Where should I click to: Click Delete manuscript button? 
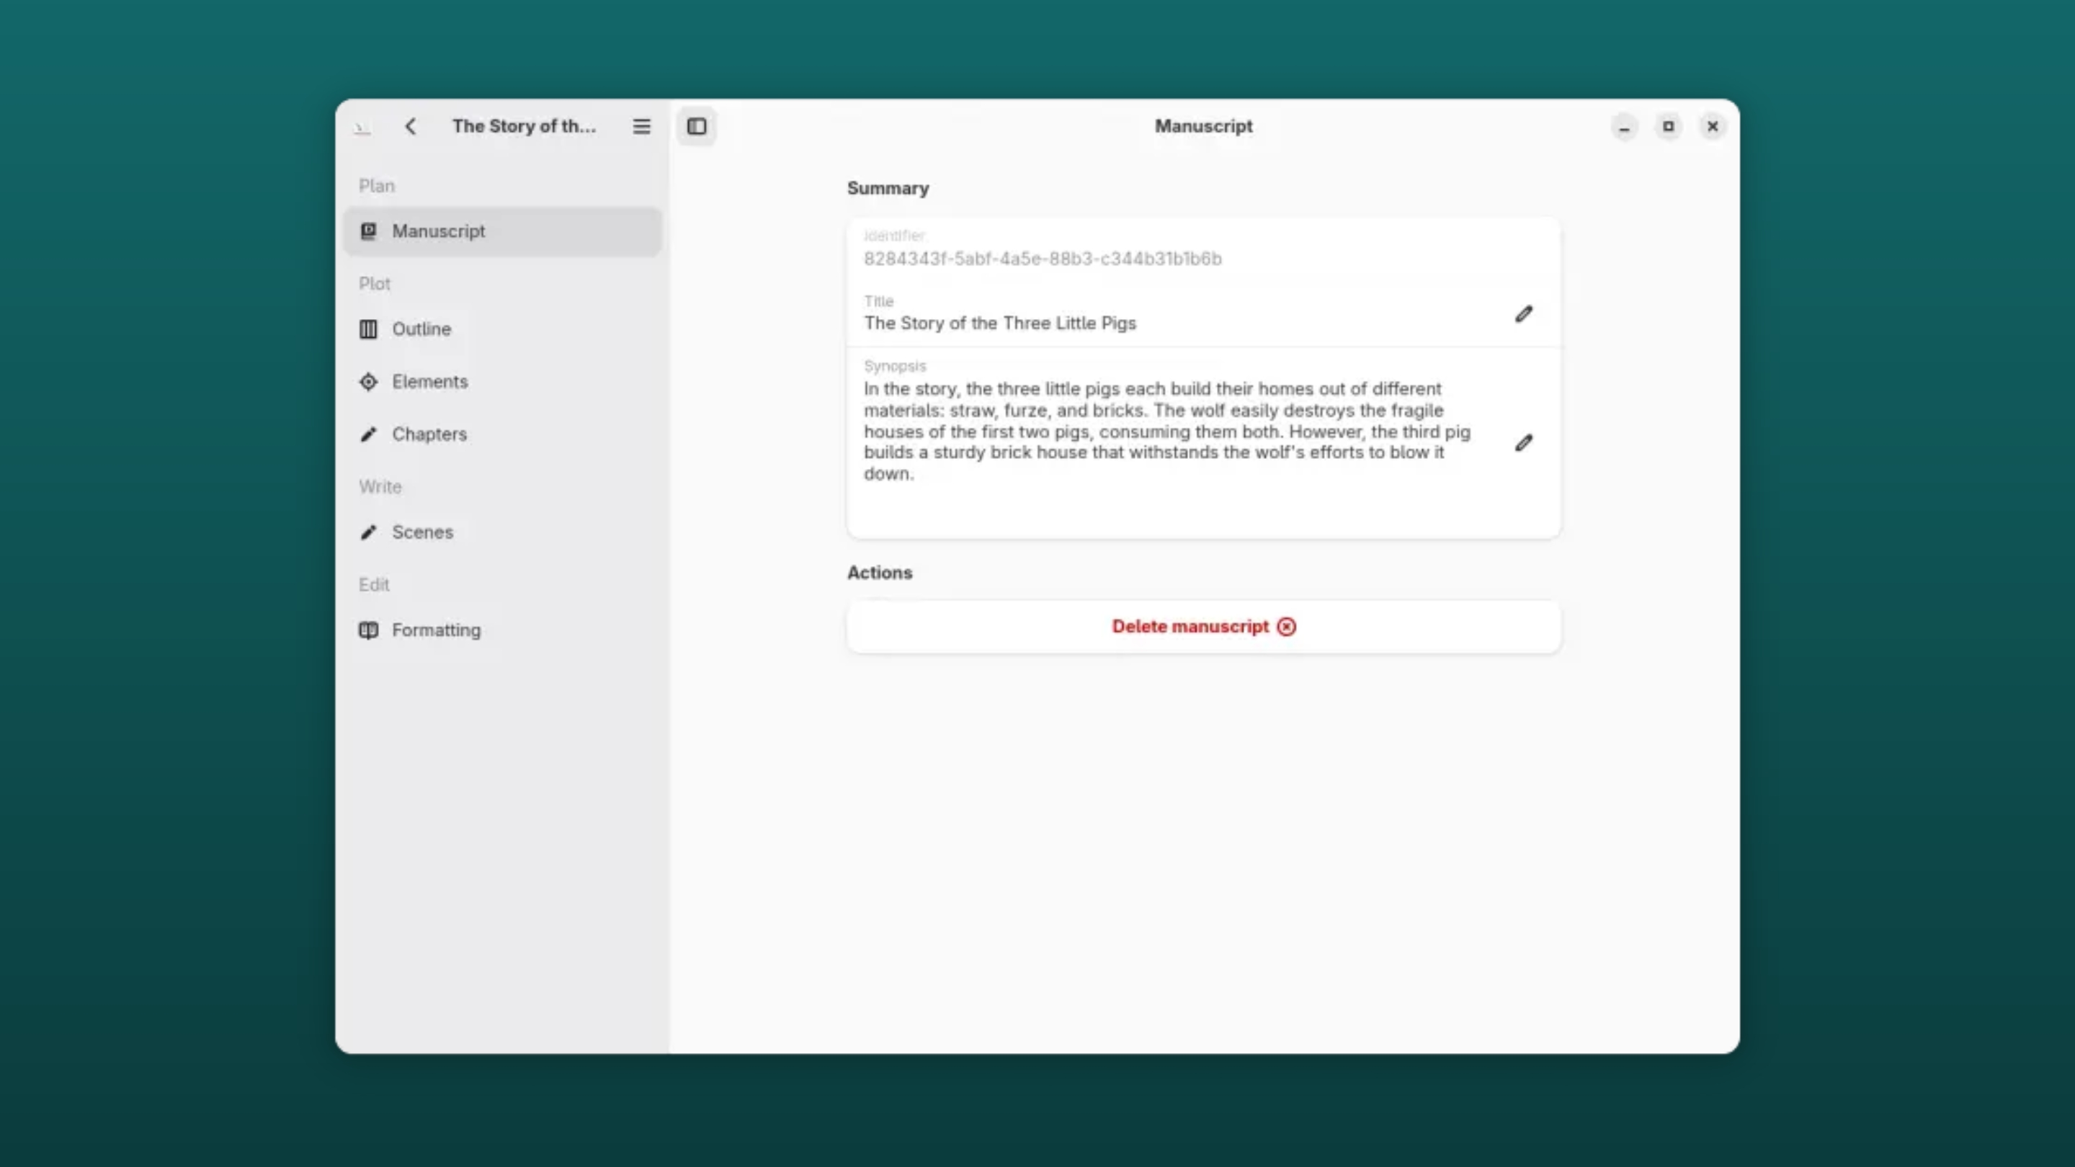1203,627
